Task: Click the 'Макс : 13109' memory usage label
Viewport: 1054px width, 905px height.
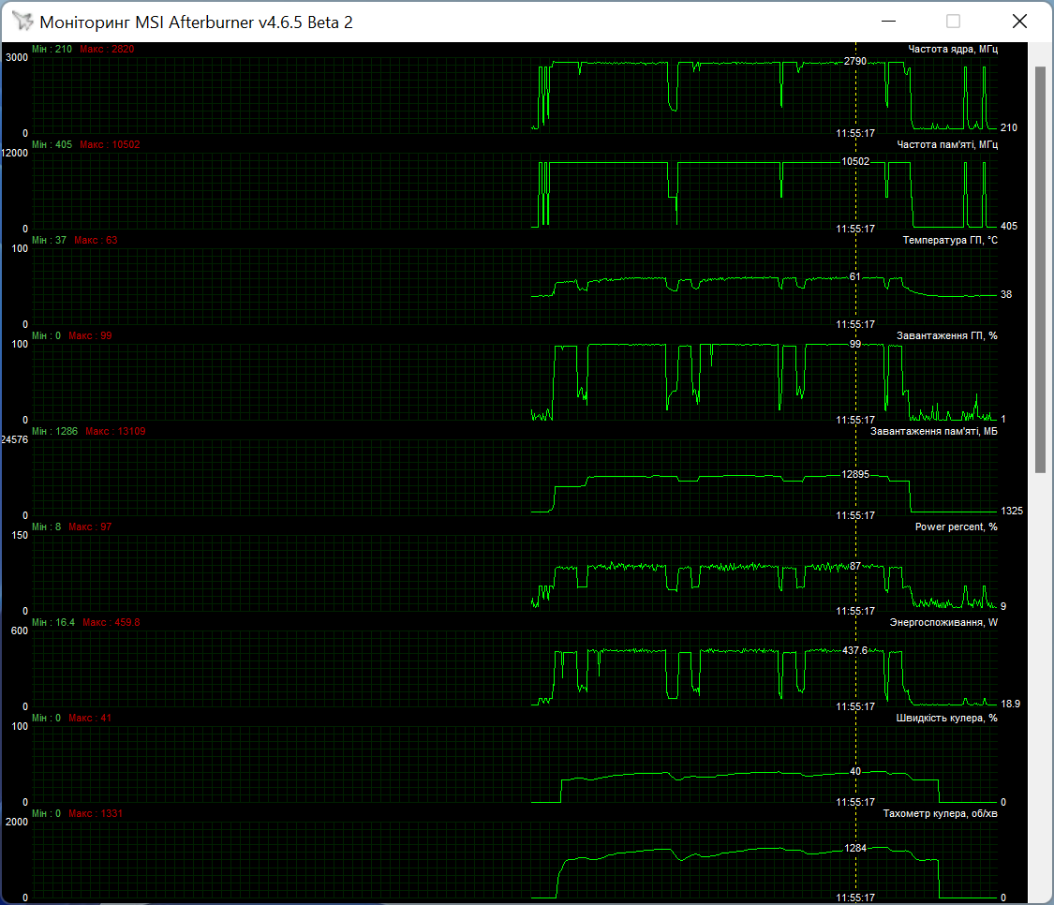Action: coord(115,431)
